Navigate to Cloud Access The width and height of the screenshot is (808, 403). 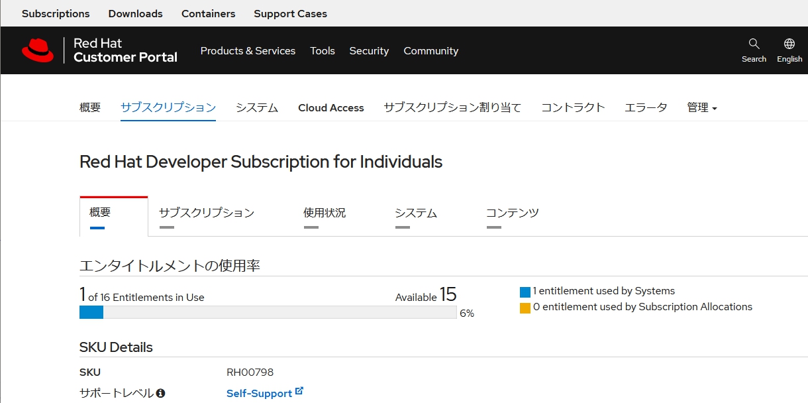[330, 107]
